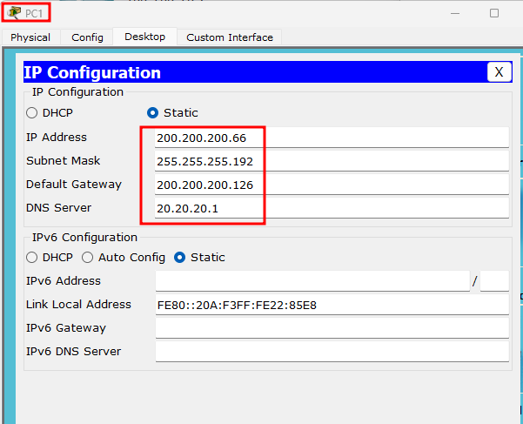Click the PC1 window title text
The width and height of the screenshot is (523, 424).
click(34, 13)
